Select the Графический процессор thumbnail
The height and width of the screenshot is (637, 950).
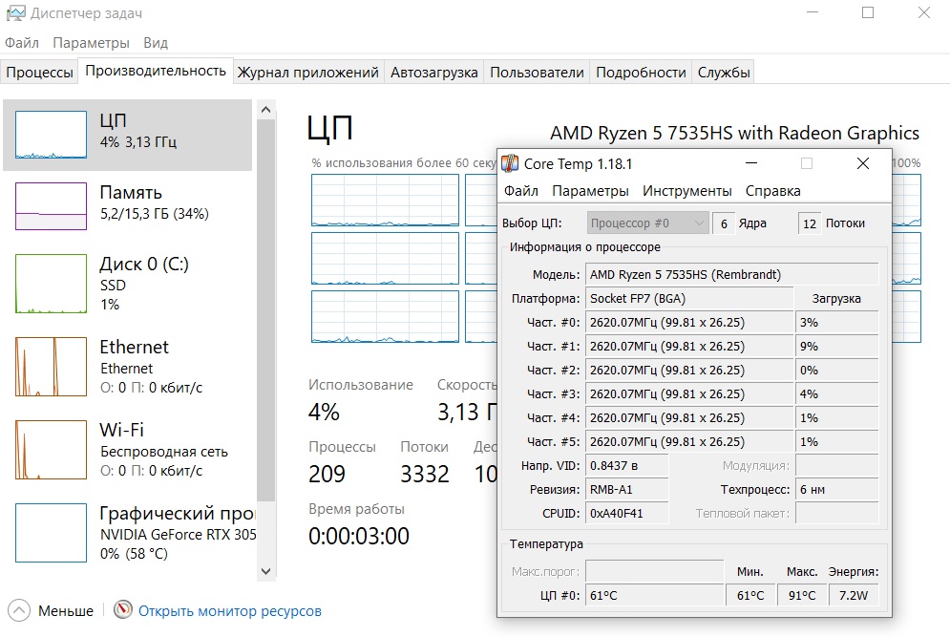click(51, 533)
